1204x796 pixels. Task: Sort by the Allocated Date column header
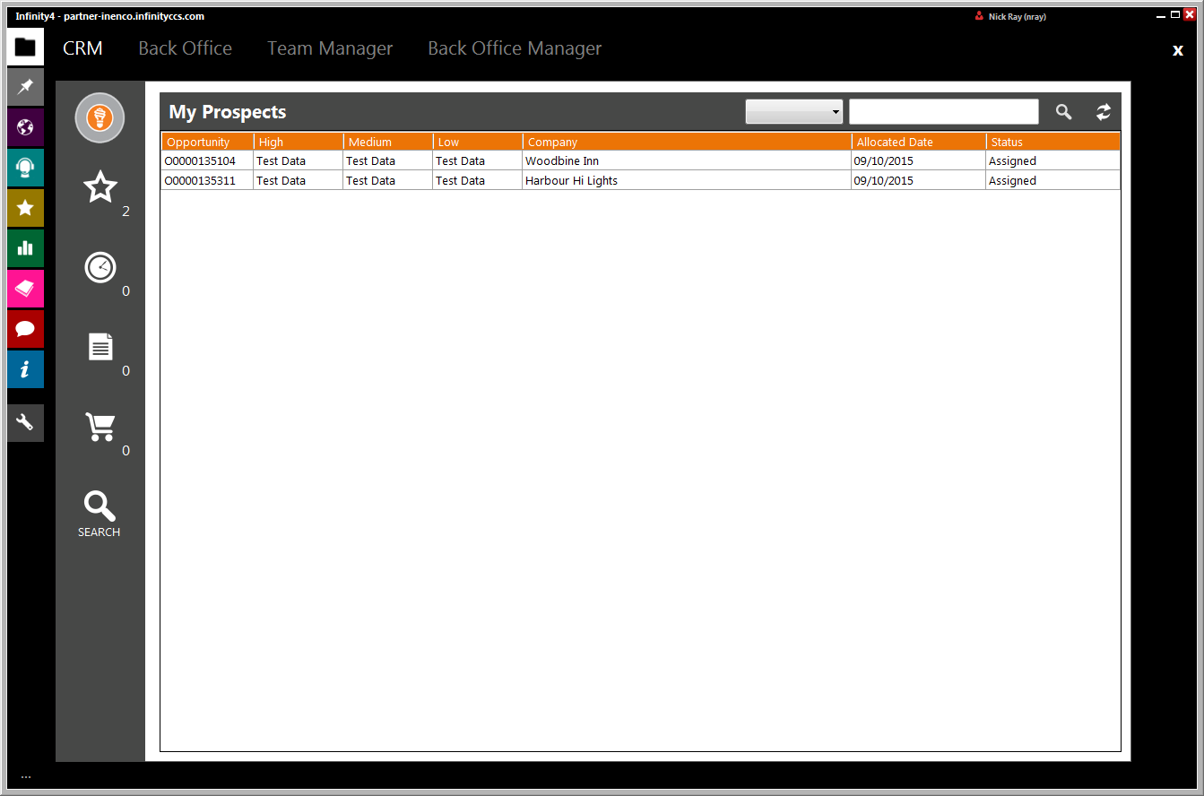coord(919,142)
